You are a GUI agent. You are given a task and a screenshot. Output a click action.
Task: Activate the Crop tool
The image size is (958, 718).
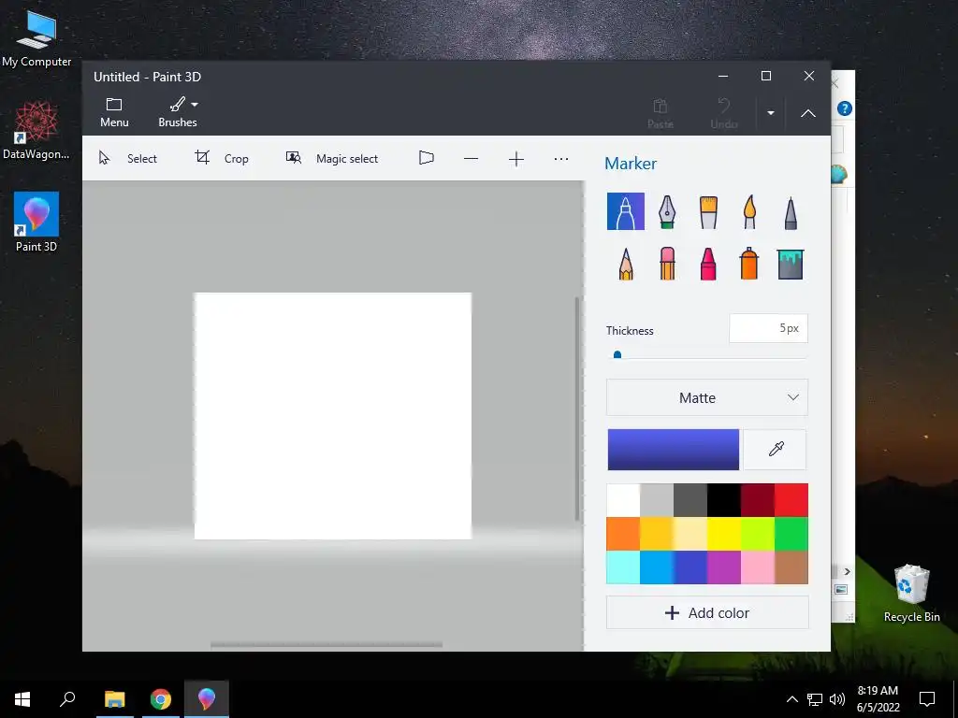pyautogui.click(x=221, y=159)
